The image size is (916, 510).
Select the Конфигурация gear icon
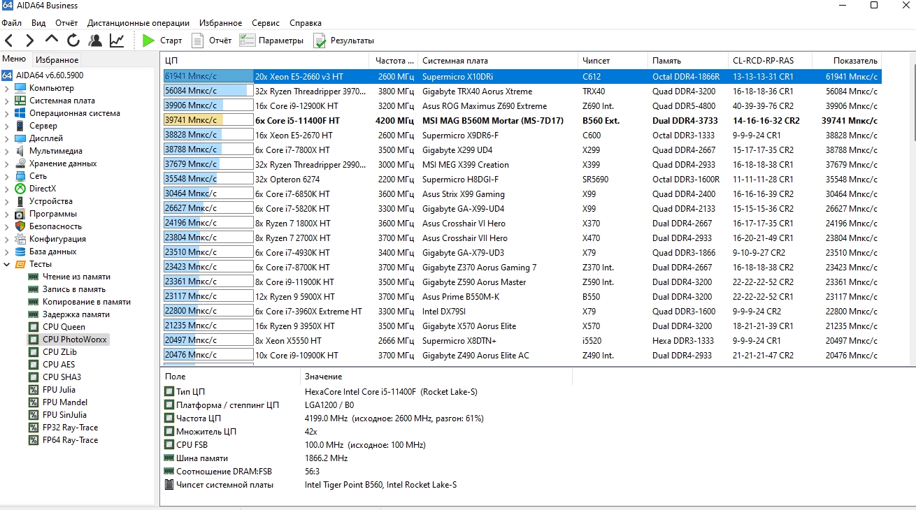tap(20, 239)
